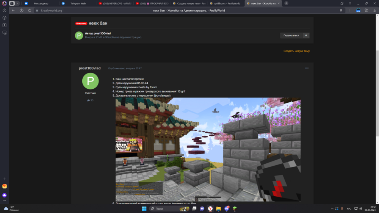The width and height of the screenshot is (379, 213).
Task: Open the volume speaker tray icon
Action: pos(360,208)
